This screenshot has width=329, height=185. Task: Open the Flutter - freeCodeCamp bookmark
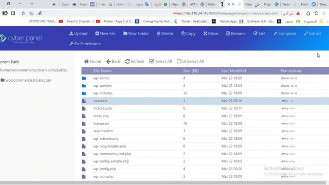click(x=198, y=21)
